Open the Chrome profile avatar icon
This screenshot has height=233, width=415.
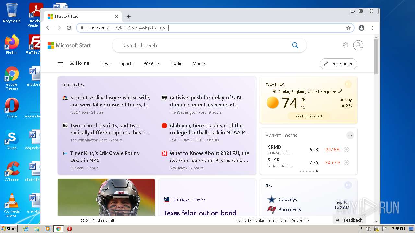point(362,28)
